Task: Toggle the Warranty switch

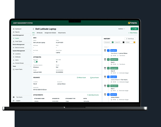Action: click(36, 62)
